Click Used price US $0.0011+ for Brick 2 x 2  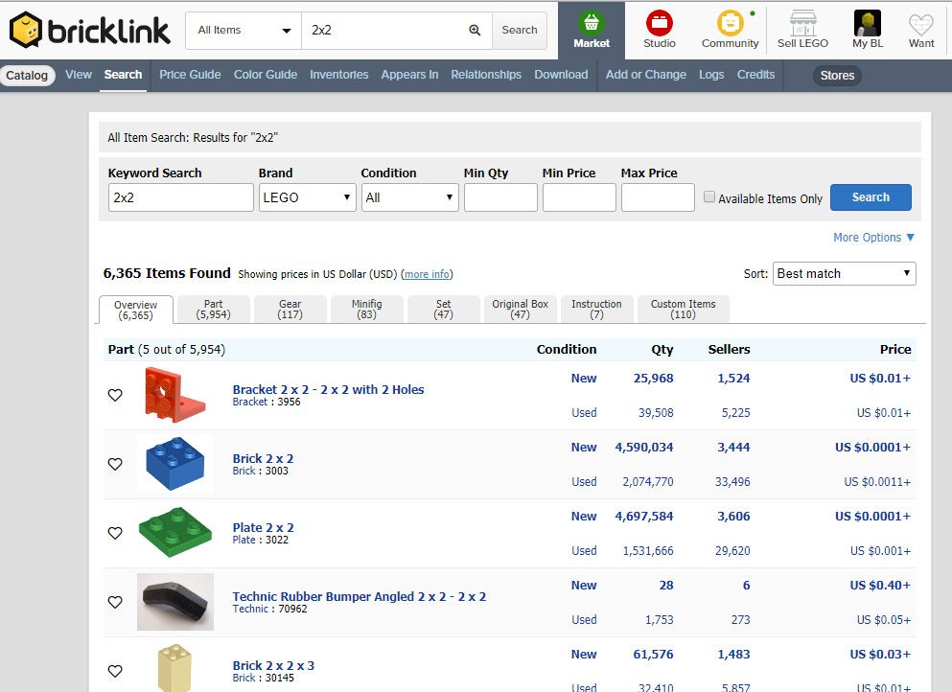pos(877,482)
